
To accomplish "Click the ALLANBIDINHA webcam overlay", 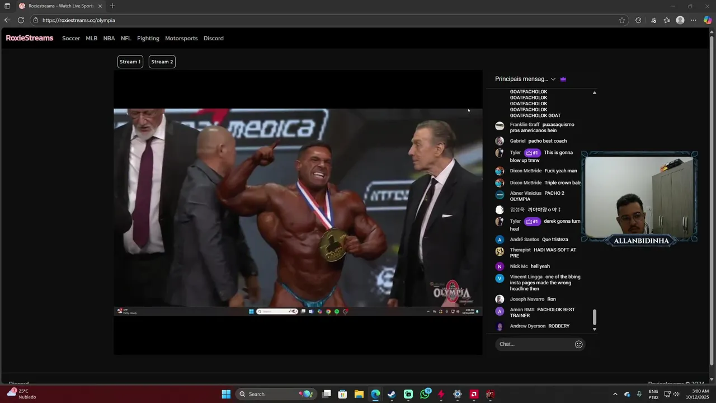I will [x=639, y=198].
